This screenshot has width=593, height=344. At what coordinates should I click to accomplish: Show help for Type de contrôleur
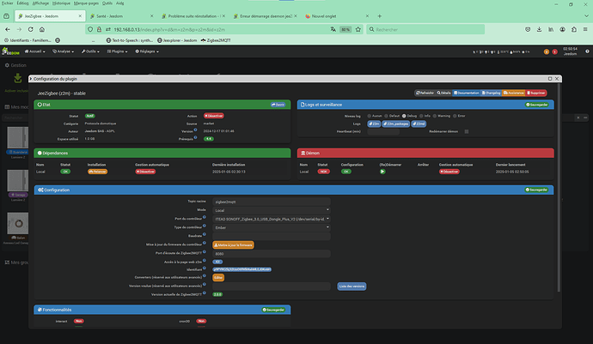coord(205,226)
